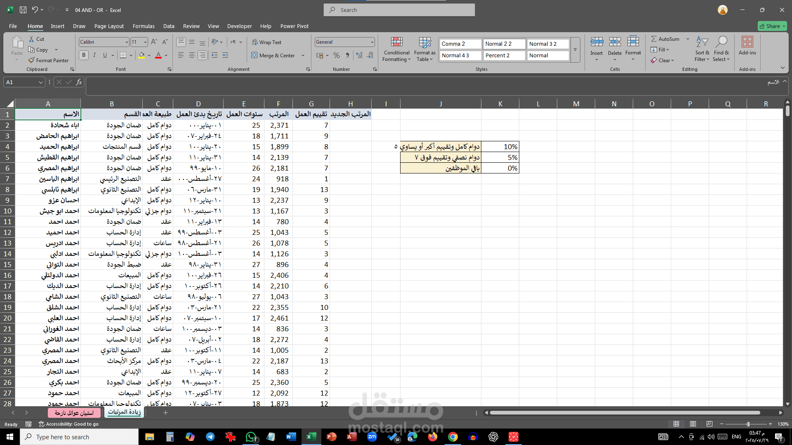Viewport: 792px width, 445px height.
Task: Open the Name Box dropdown arrow
Action: pyautogui.click(x=40, y=82)
